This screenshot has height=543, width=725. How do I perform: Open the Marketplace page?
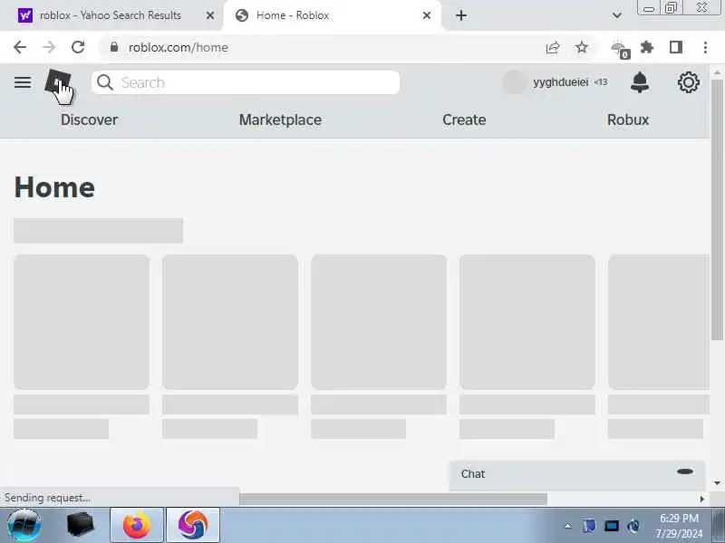coord(280,120)
